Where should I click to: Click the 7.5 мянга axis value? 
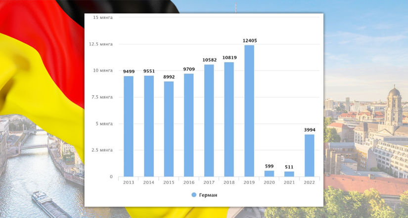point(102,97)
